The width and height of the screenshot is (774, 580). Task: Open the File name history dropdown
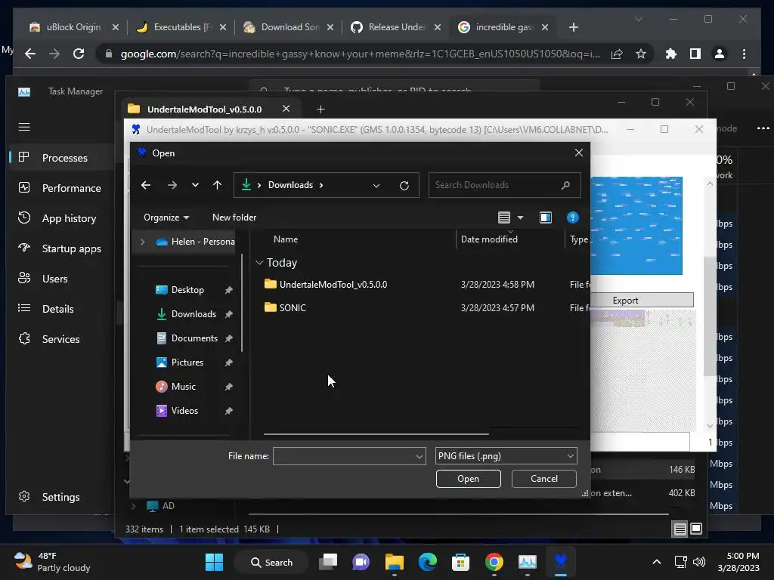pyautogui.click(x=419, y=456)
